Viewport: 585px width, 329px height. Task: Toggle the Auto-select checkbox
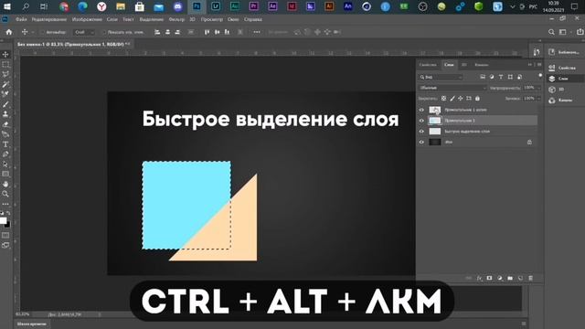(42, 33)
